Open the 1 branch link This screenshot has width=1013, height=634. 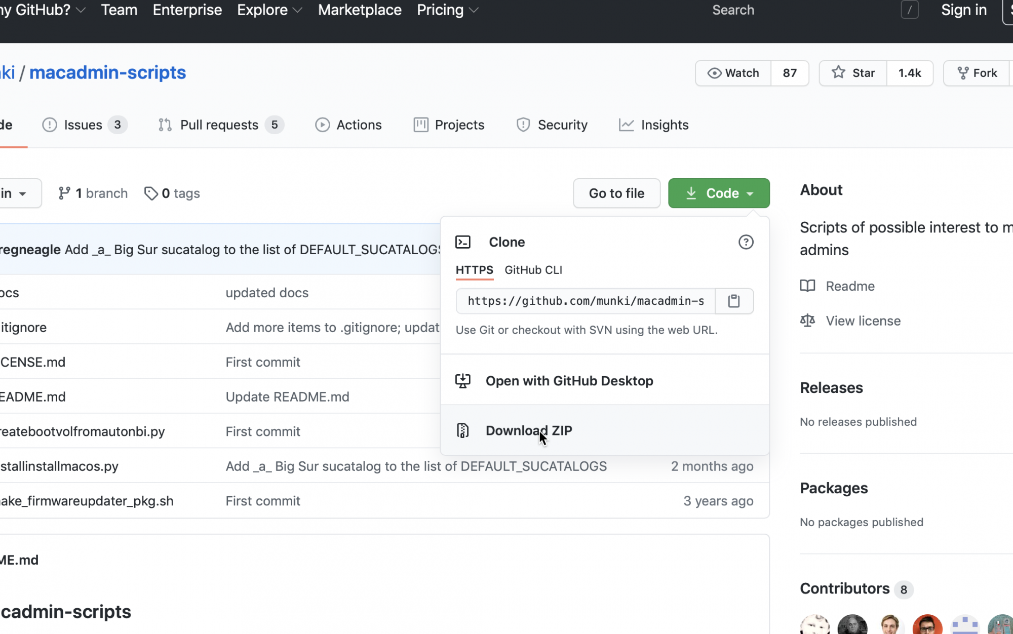(x=93, y=193)
